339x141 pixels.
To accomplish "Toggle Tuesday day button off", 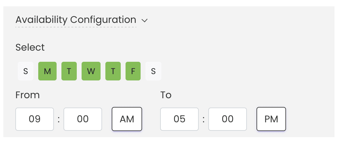I will [x=69, y=71].
